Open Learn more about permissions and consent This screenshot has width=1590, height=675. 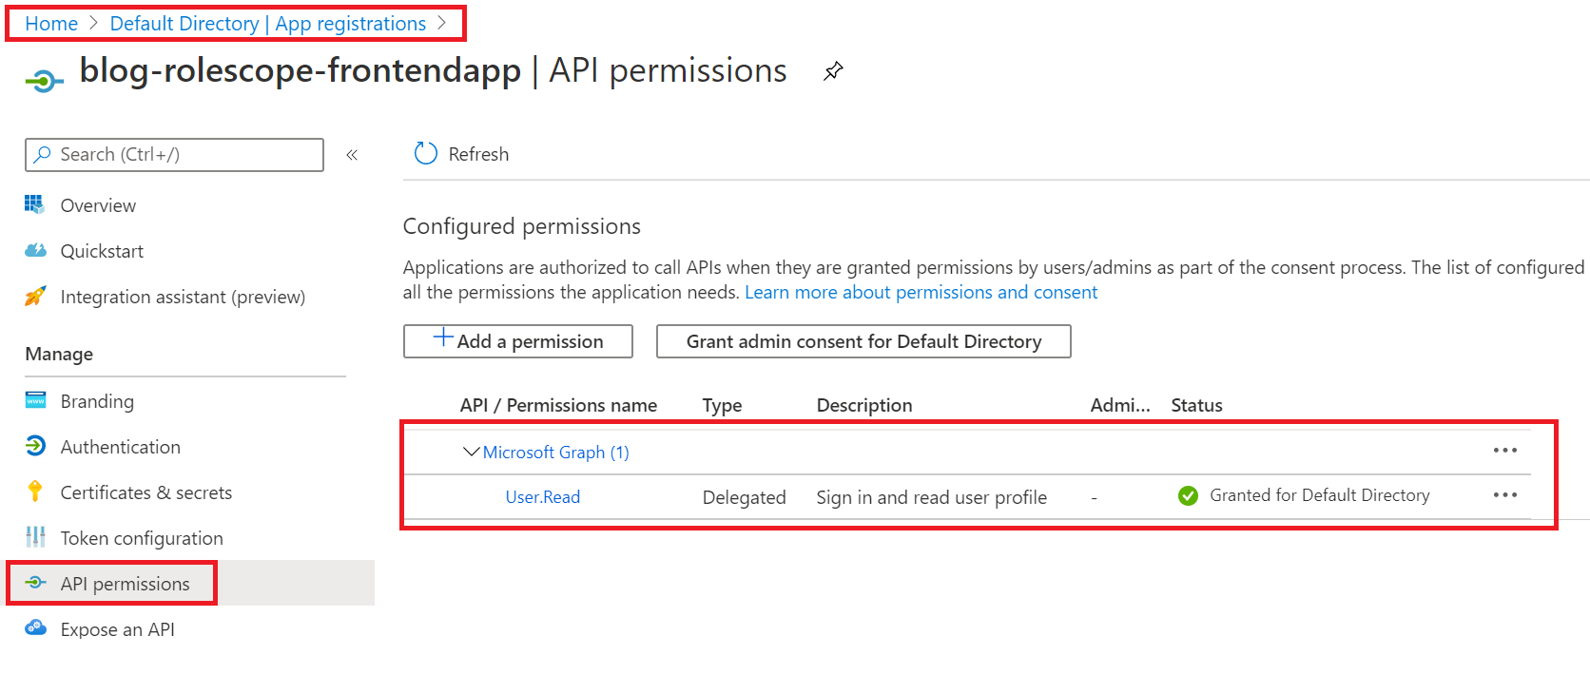coord(921,292)
